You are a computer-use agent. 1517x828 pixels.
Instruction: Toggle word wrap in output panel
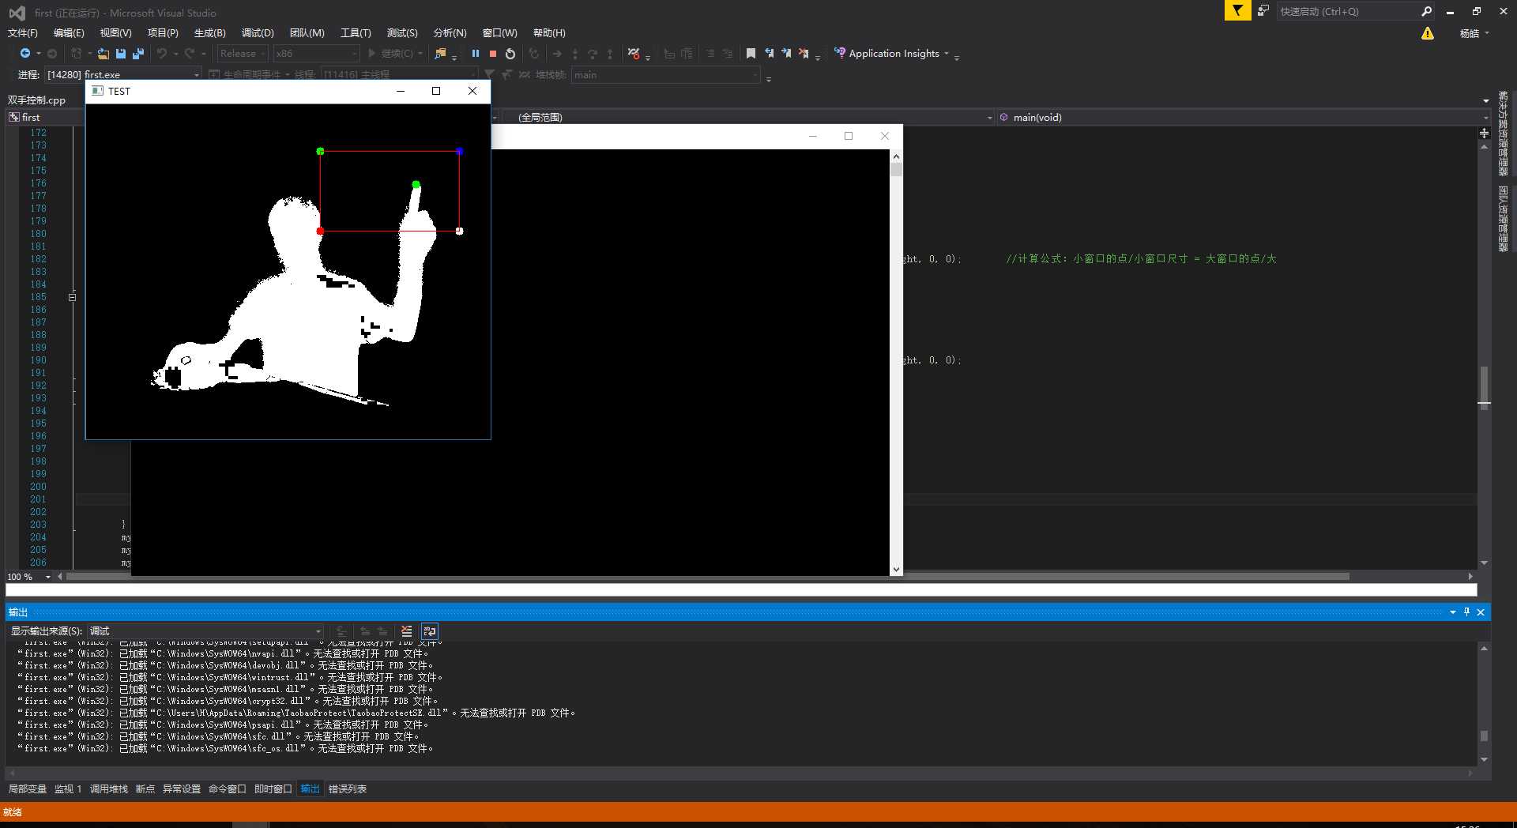pos(430,631)
